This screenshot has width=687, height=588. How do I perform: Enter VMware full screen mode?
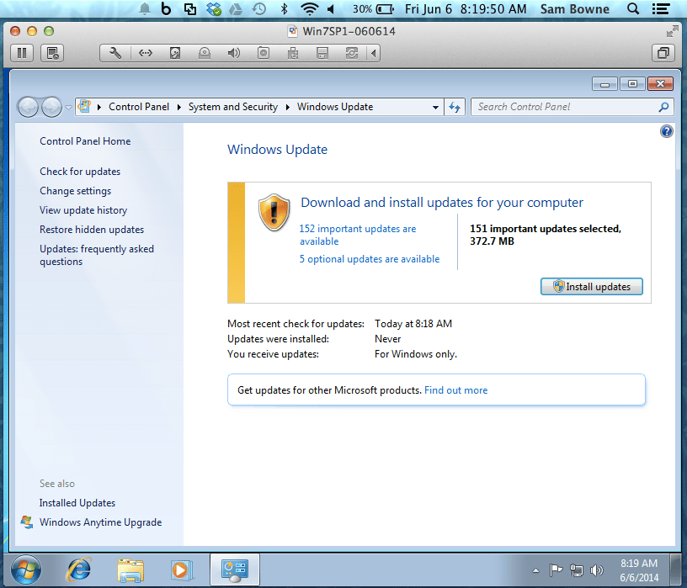[x=672, y=31]
